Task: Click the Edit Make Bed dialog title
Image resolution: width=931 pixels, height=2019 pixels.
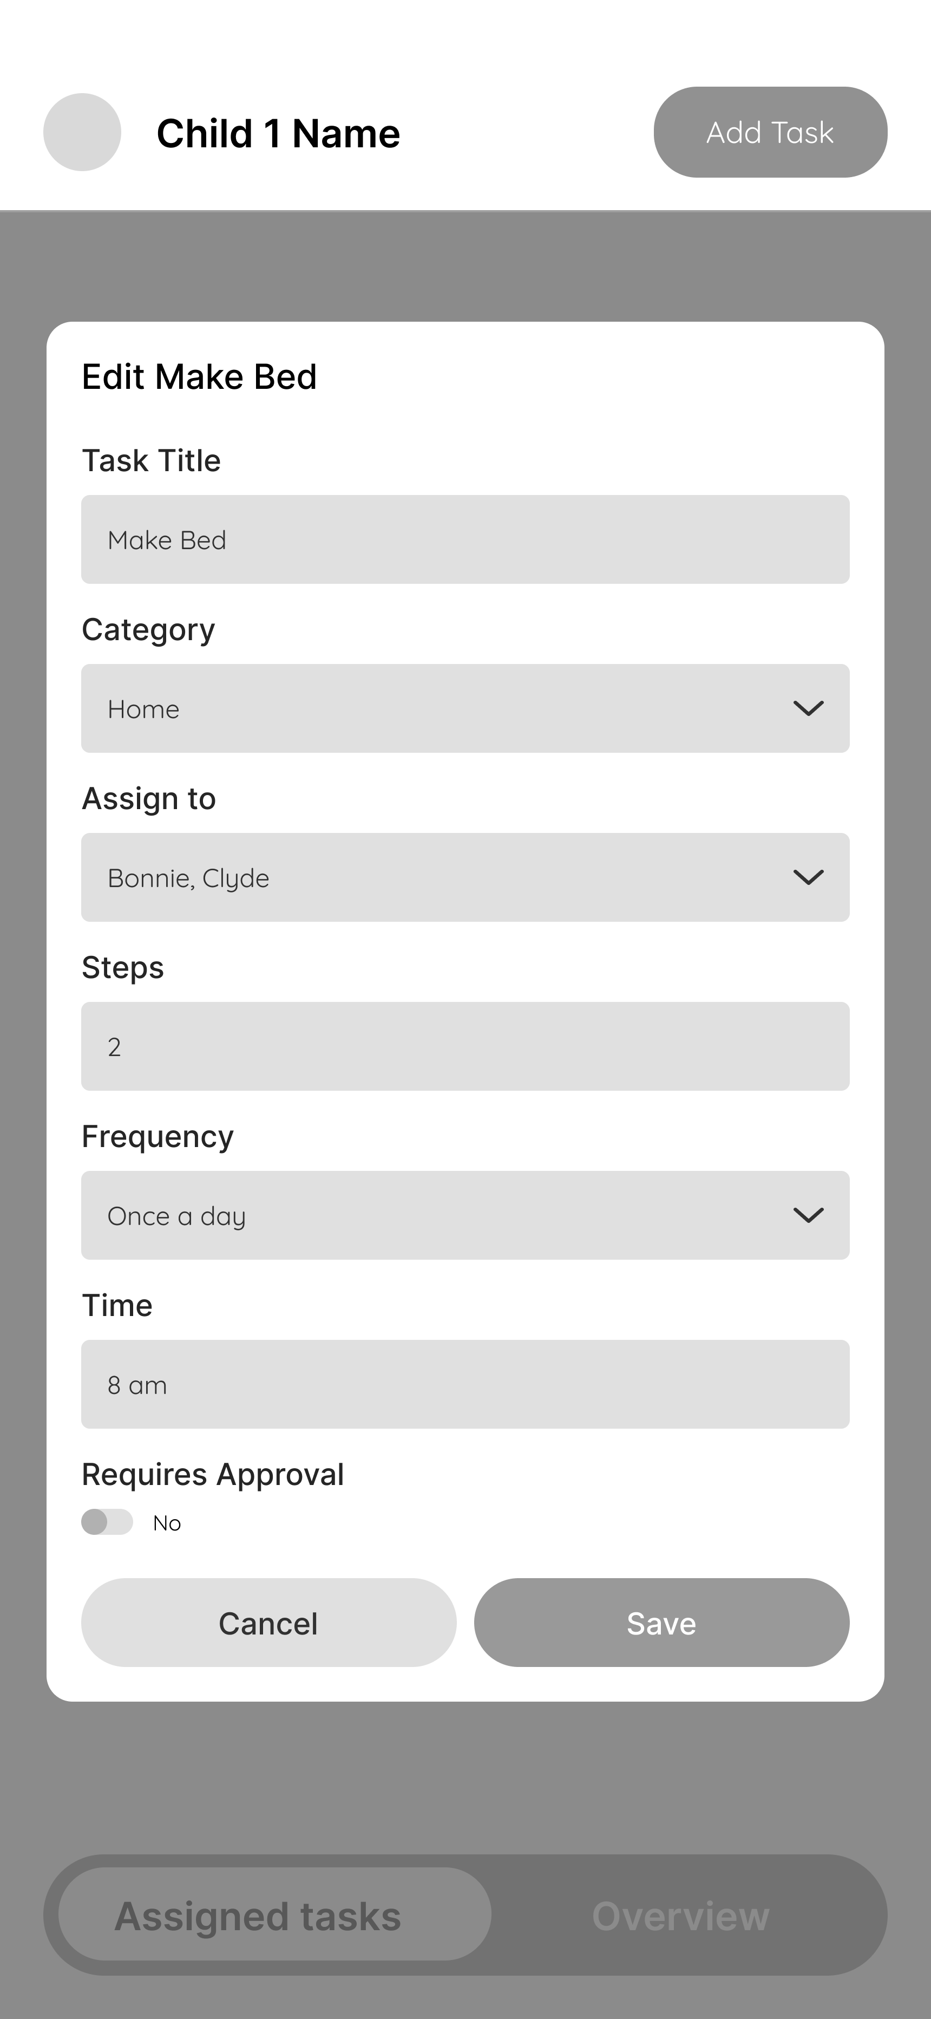Action: click(x=199, y=377)
